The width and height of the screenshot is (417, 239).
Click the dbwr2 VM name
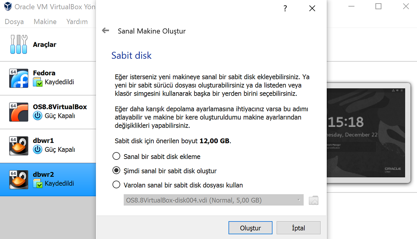tap(43, 174)
